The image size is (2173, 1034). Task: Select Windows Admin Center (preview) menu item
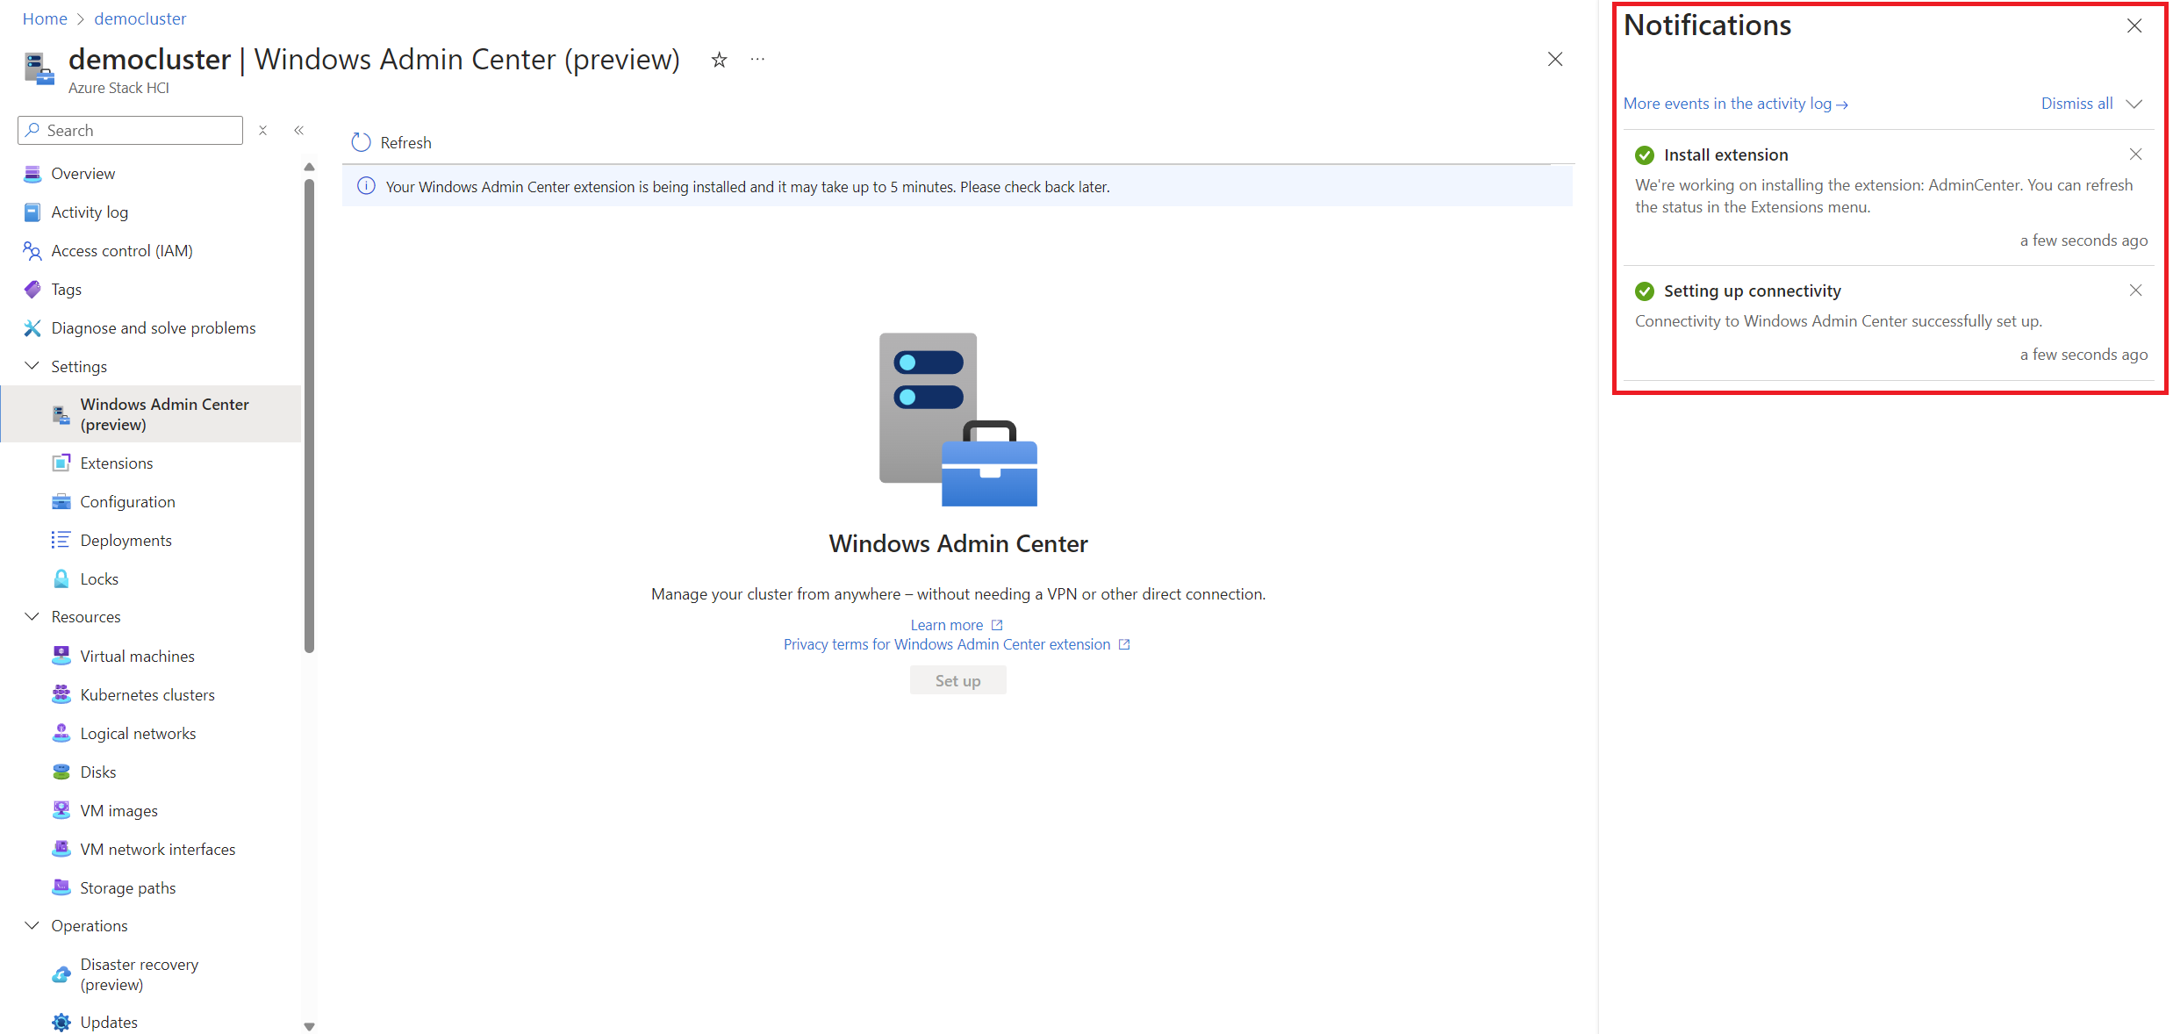[x=151, y=413]
